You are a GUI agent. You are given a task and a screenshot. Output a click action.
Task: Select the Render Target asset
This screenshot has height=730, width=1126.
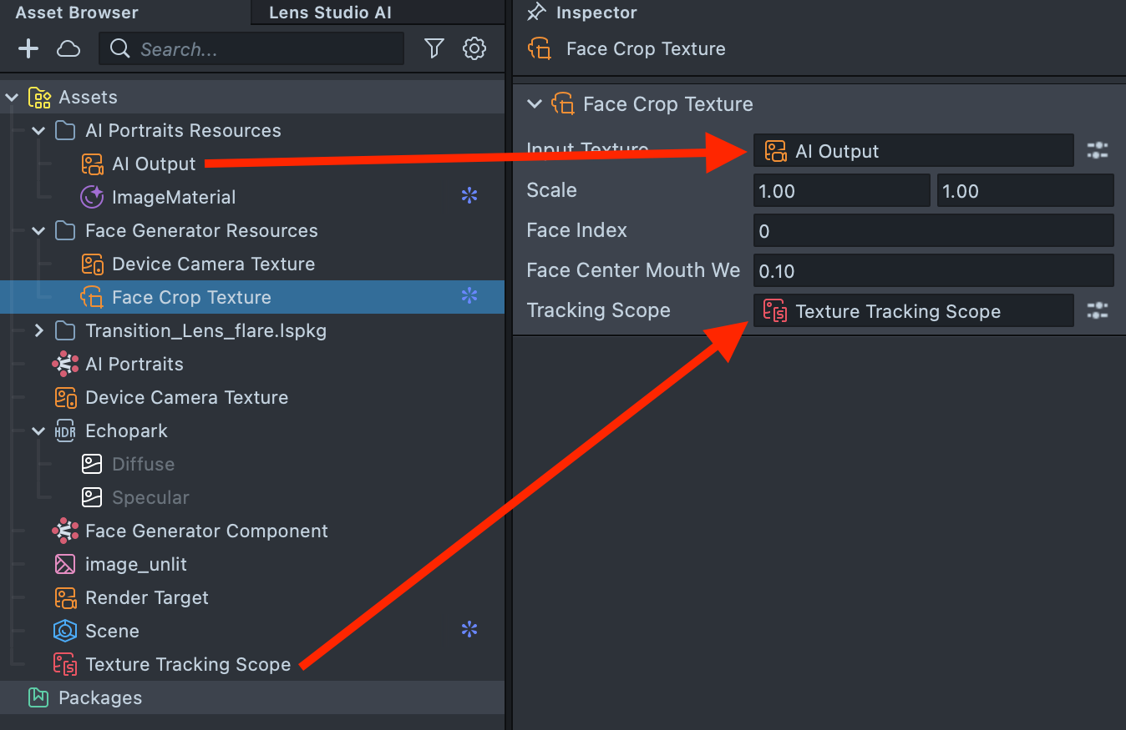(x=146, y=598)
